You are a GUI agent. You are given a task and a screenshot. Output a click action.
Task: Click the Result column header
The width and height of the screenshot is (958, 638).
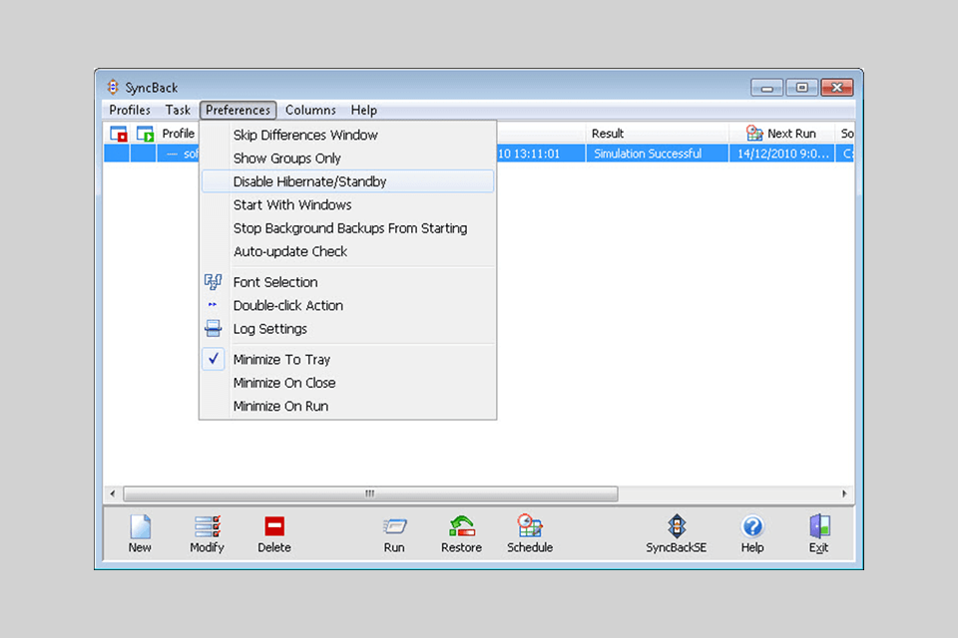coord(658,134)
